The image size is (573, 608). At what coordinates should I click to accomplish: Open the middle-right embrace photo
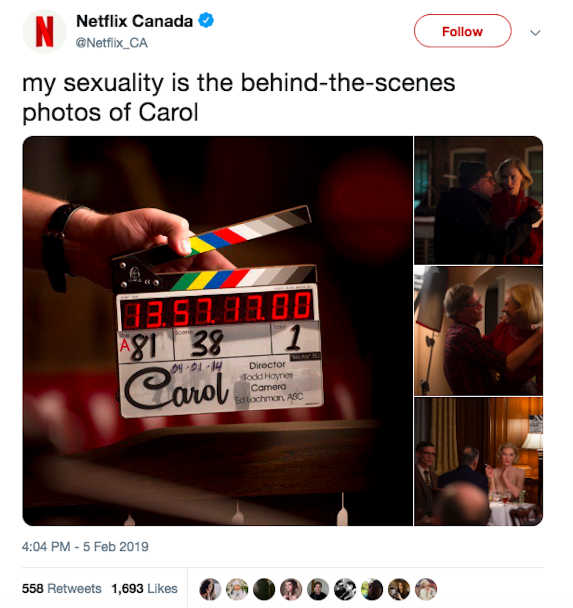click(479, 331)
